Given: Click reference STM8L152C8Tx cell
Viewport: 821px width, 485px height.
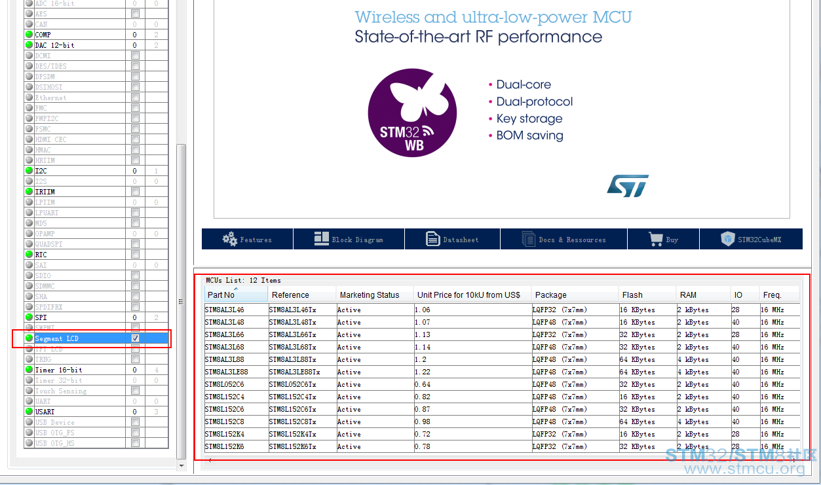Looking at the screenshot, I should pos(302,422).
